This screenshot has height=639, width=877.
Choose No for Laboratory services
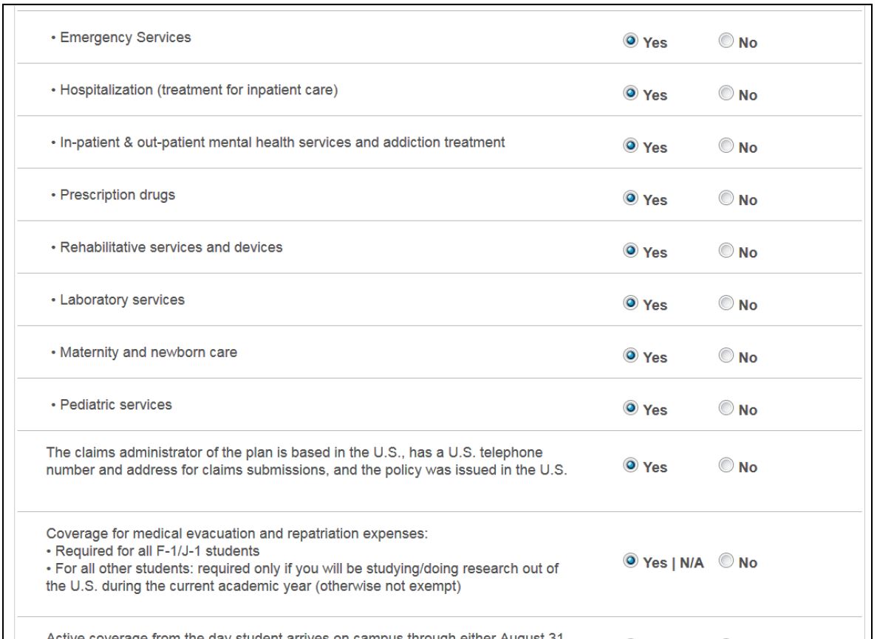pyautogui.click(x=726, y=303)
